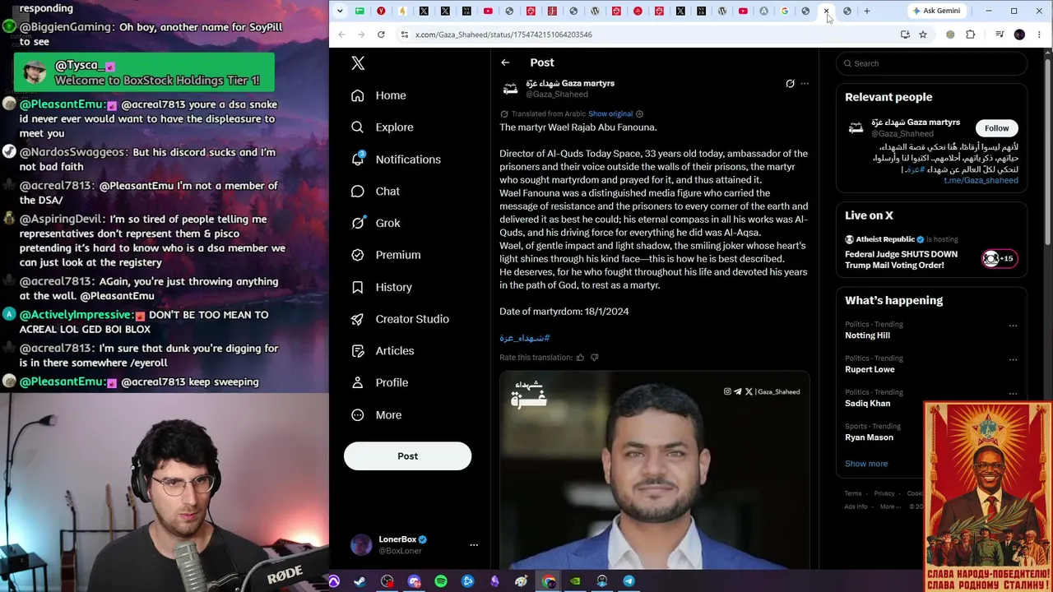Open a new Chrome tab

pos(866,11)
